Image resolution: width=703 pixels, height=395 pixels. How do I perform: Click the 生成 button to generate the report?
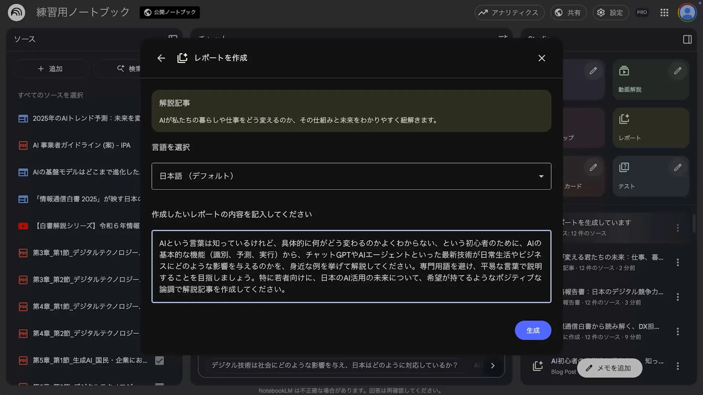(533, 330)
